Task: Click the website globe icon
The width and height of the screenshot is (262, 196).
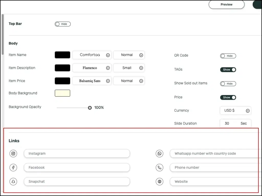Action: [x=159, y=181]
